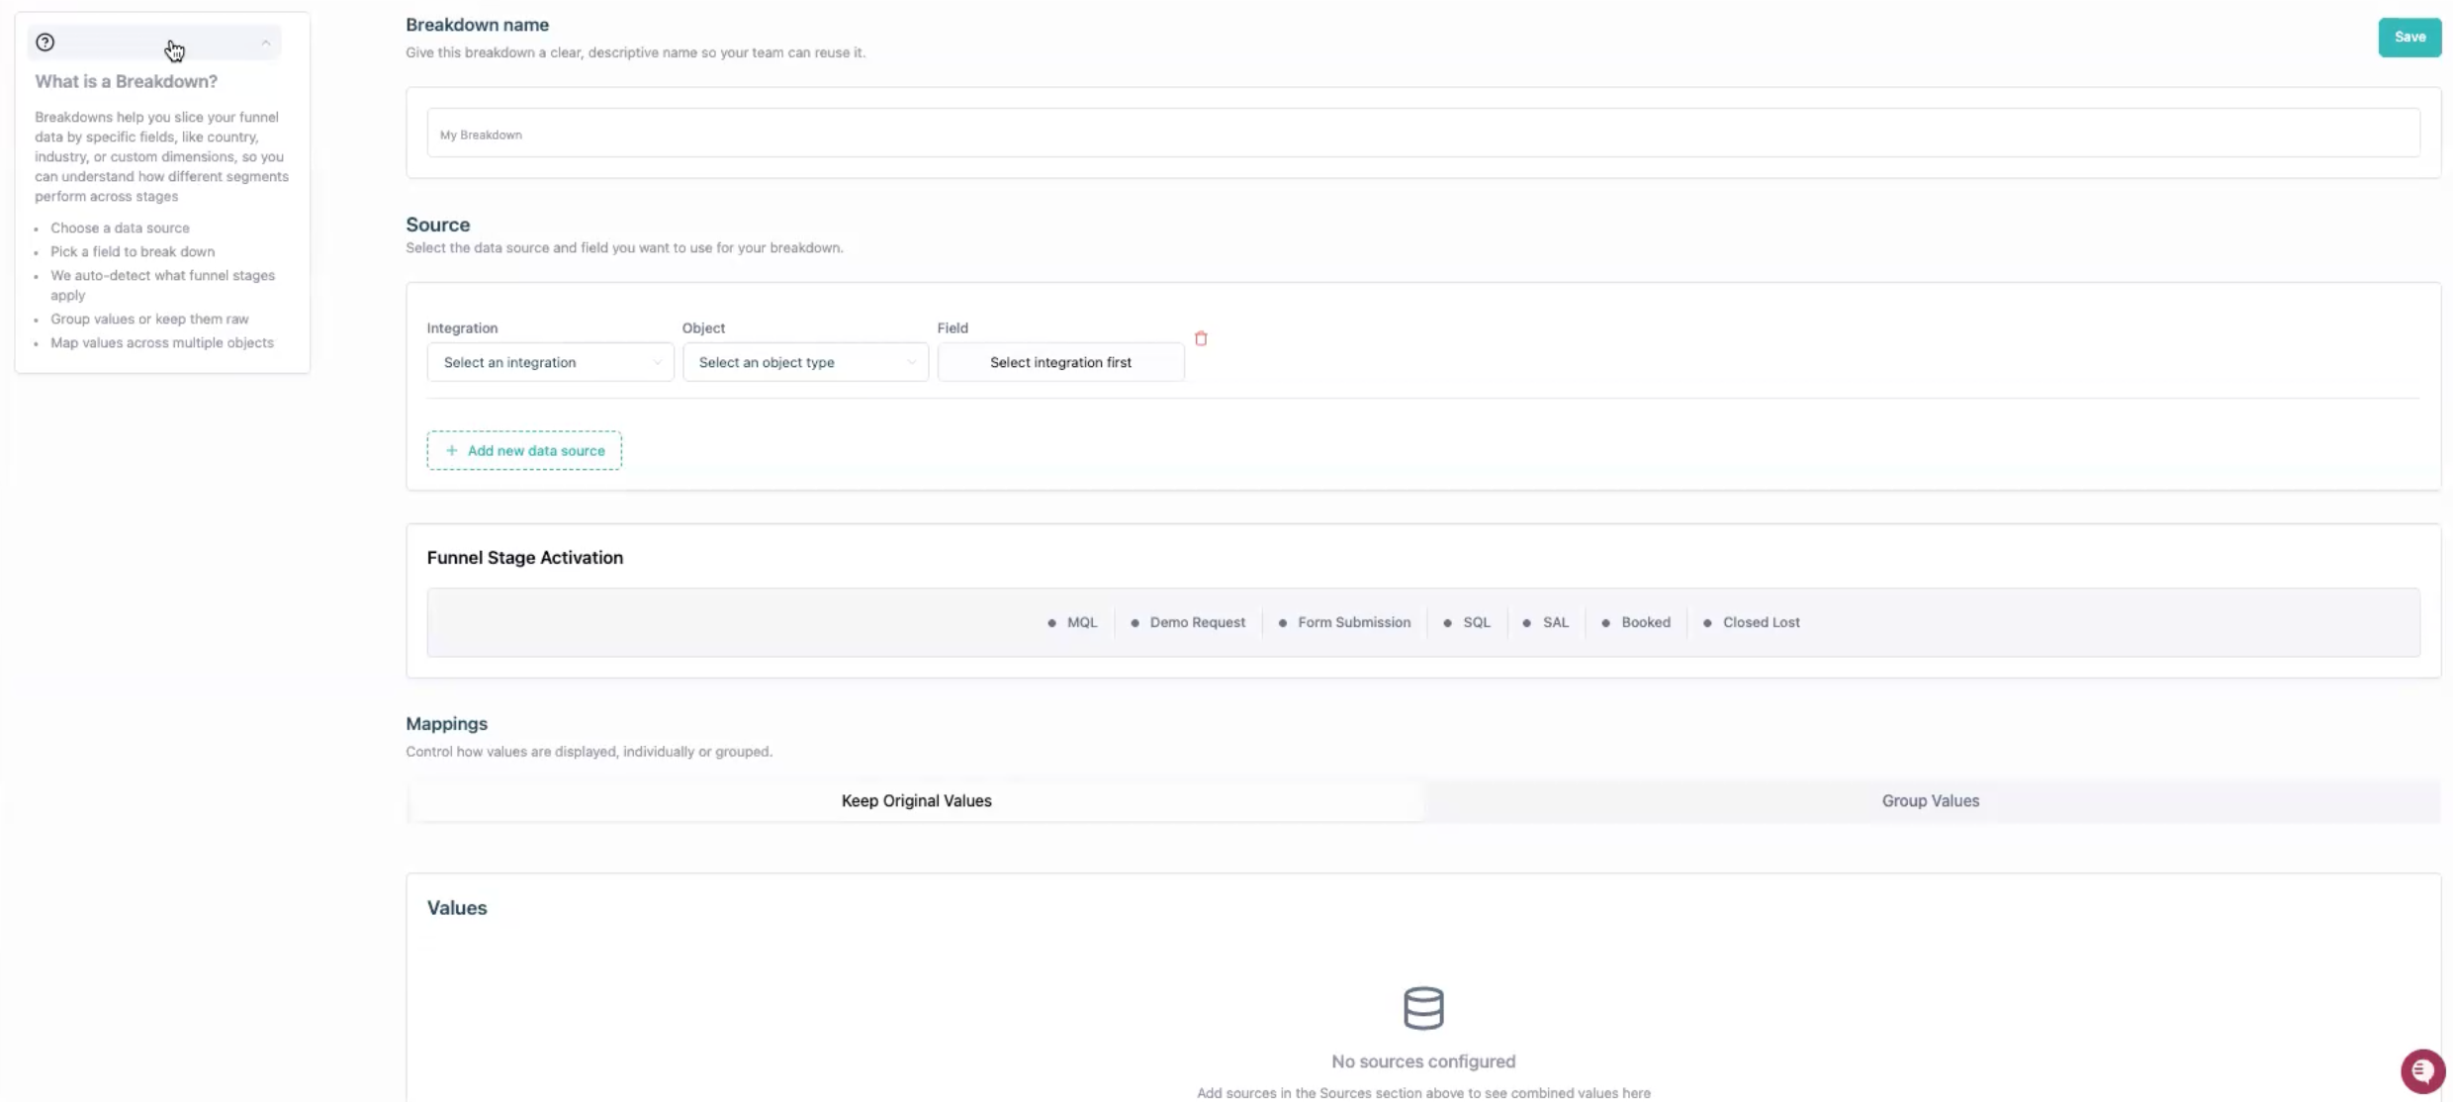Image resolution: width=2453 pixels, height=1102 pixels.
Task: Switch to the Group Values tab
Action: pos(1930,801)
